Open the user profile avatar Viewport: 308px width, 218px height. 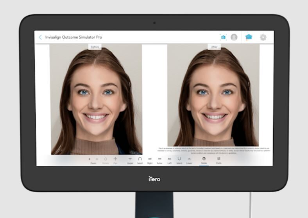point(234,37)
